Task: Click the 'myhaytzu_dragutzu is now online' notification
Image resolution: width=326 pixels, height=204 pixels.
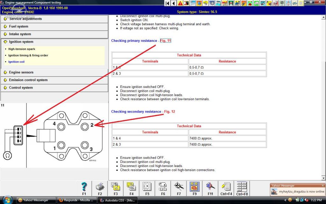Action: (301, 192)
